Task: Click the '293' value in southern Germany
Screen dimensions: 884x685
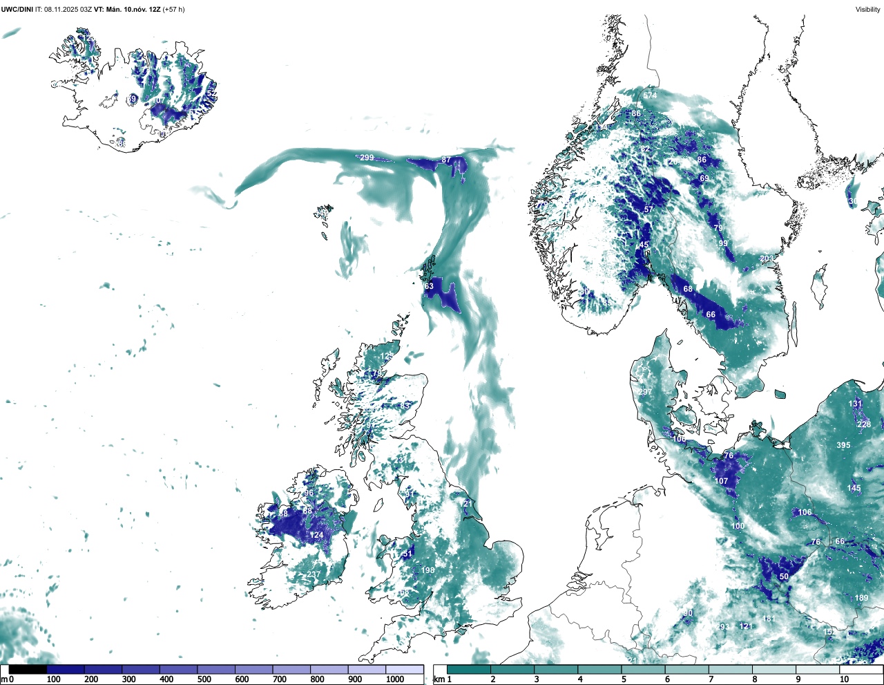Action: (x=723, y=627)
